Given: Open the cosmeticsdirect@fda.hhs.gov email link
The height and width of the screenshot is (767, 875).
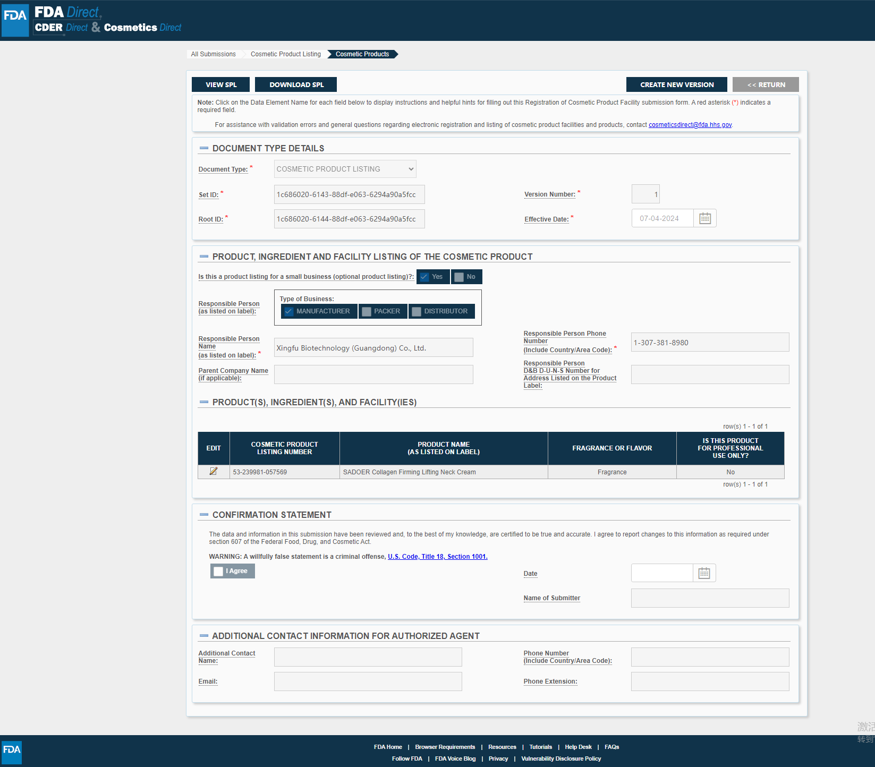Looking at the screenshot, I should pyautogui.click(x=690, y=125).
